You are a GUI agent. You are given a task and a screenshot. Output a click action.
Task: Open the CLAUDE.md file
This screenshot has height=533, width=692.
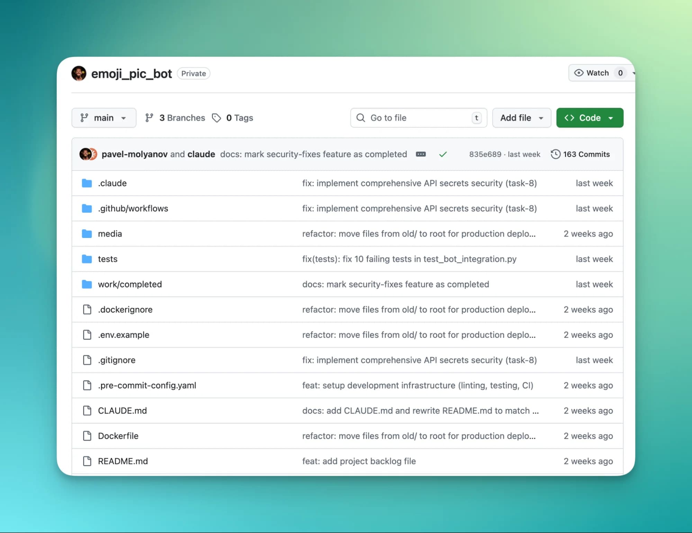click(x=122, y=411)
